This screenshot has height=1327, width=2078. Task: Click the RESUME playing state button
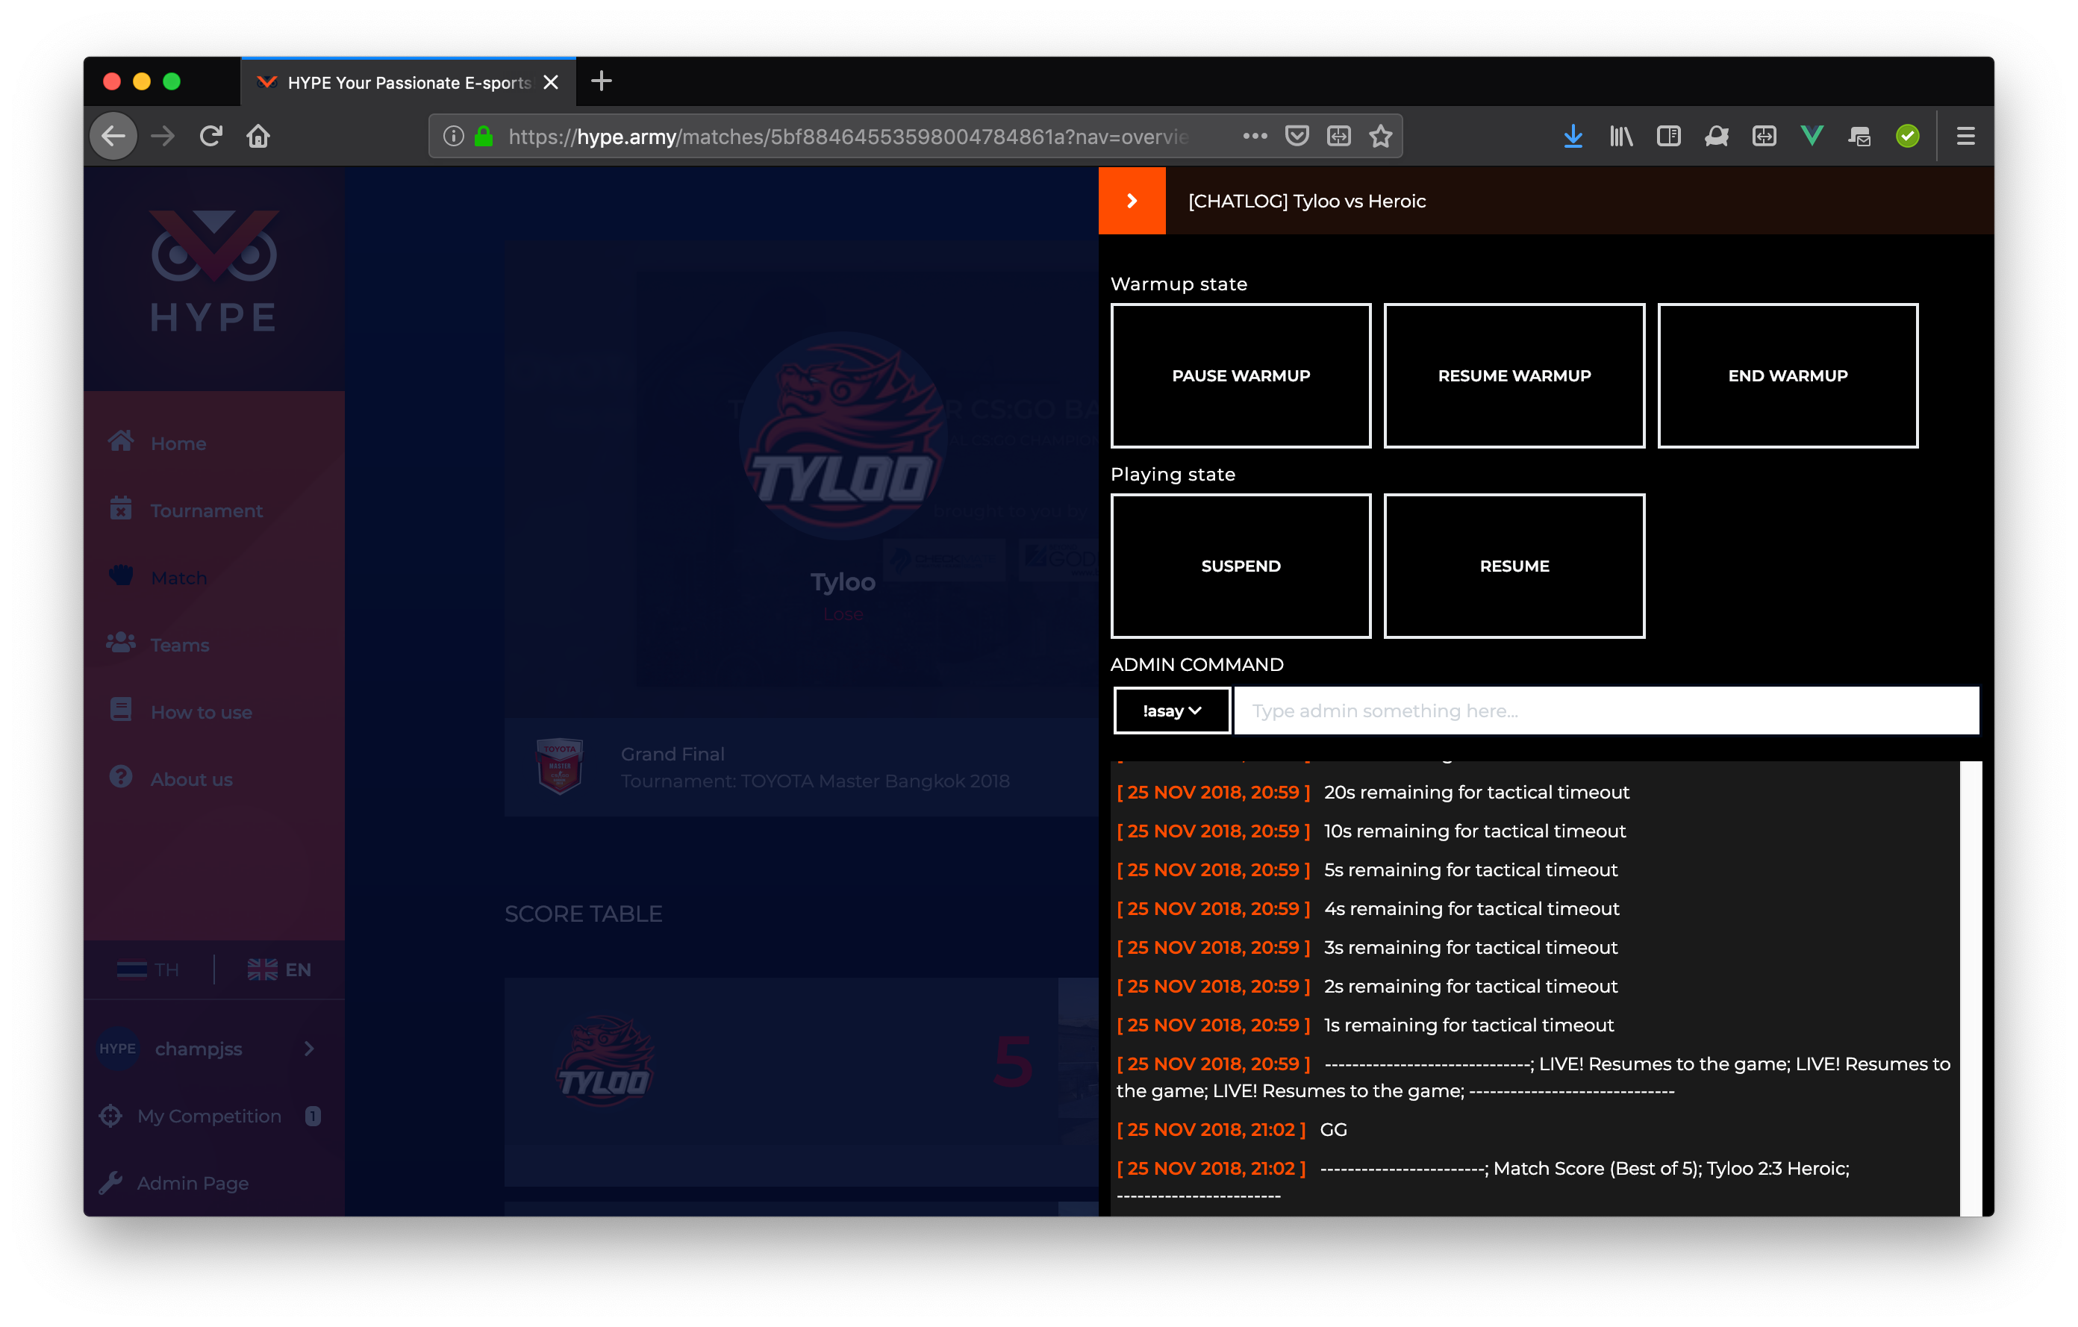[x=1514, y=566]
